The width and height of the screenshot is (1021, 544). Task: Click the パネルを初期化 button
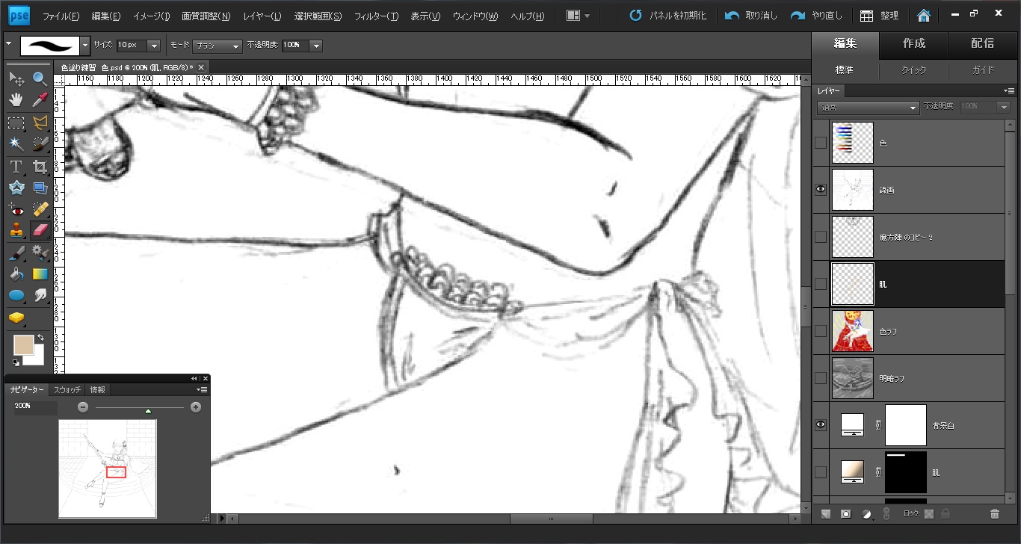[x=667, y=16]
